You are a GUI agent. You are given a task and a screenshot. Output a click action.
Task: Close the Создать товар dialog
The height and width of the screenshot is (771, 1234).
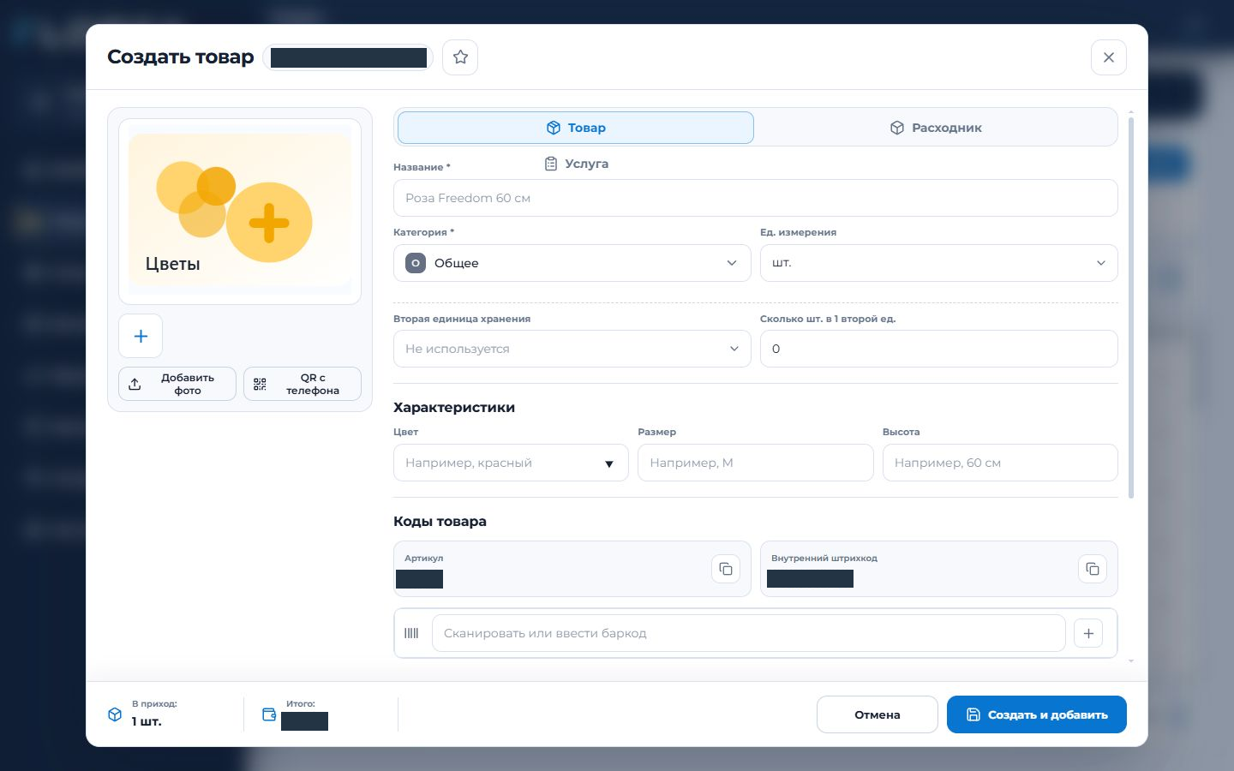1109,57
